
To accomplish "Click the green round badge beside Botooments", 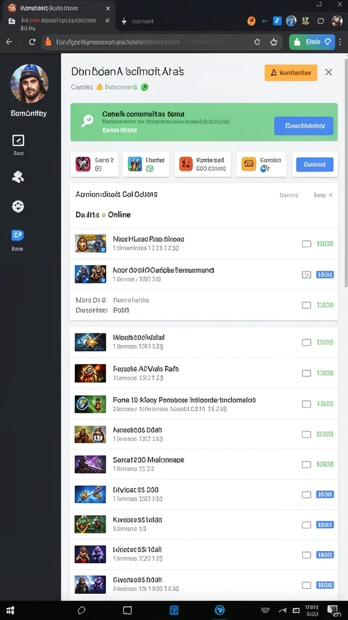I will click(x=145, y=87).
